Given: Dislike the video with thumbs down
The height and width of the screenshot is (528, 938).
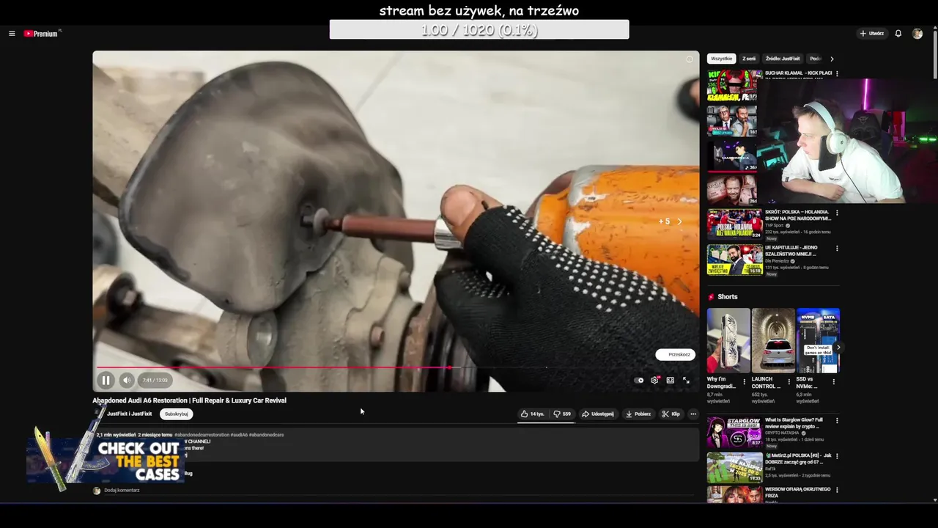Looking at the screenshot, I should click(x=562, y=414).
